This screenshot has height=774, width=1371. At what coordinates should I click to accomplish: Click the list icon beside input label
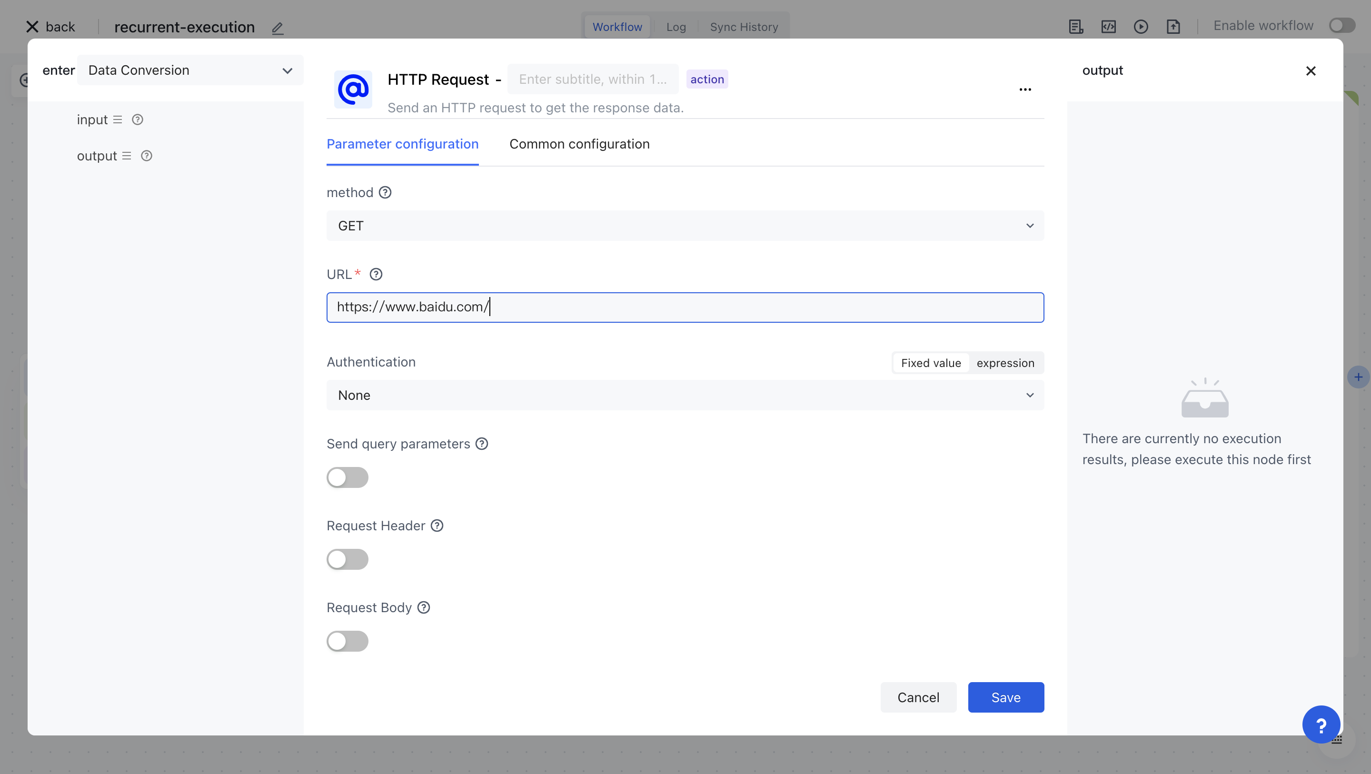[x=118, y=120]
